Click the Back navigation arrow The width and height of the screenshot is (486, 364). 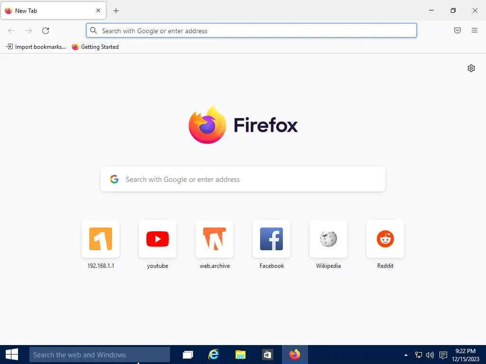coord(11,31)
